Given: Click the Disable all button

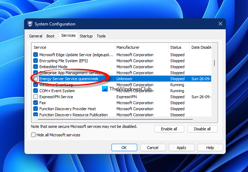Looking at the screenshot, I should coord(202,129).
